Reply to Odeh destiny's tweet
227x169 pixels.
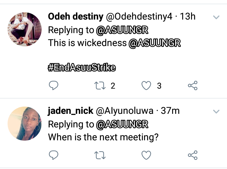click(54, 85)
